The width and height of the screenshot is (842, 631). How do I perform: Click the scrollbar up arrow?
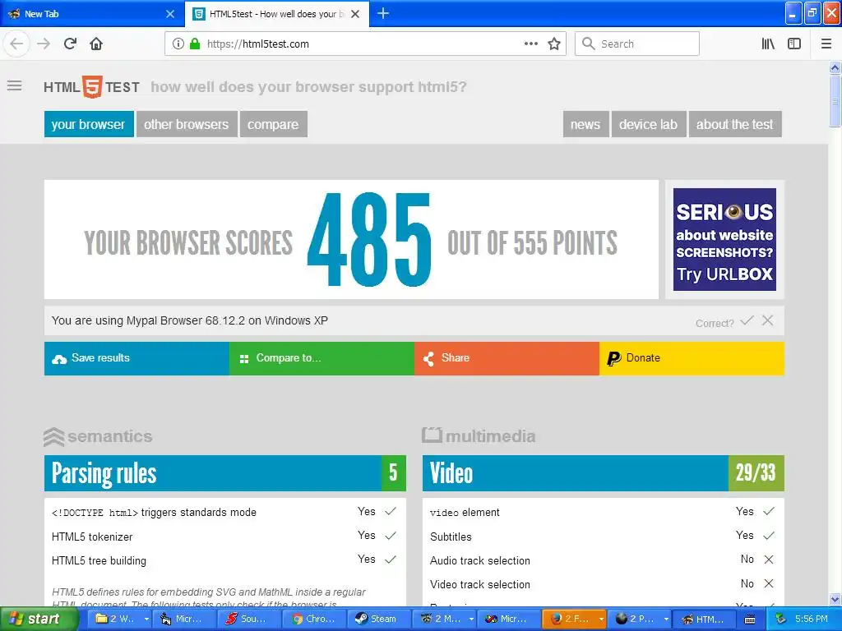click(x=835, y=67)
